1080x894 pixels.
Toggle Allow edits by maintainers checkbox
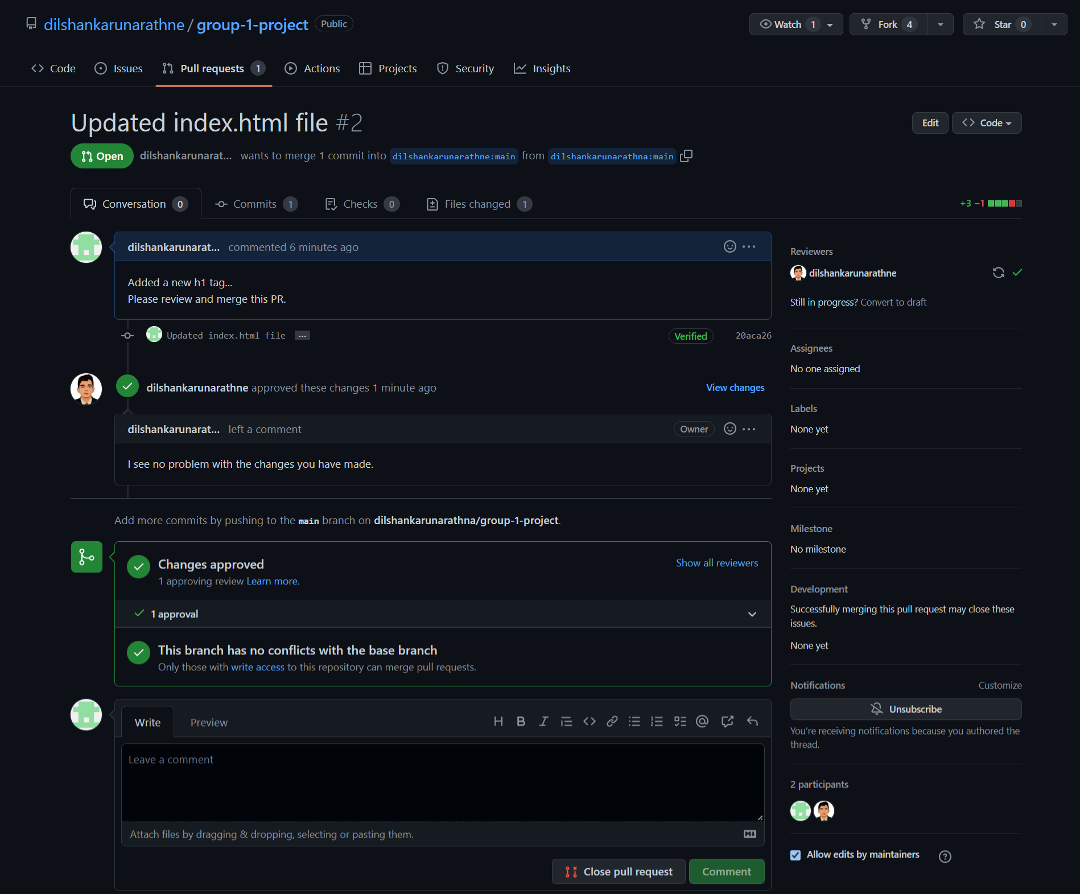click(x=795, y=855)
